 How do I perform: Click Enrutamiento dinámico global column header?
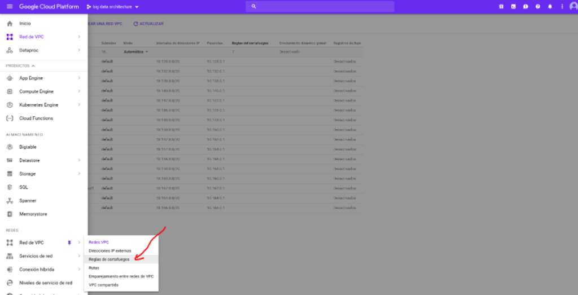click(x=303, y=43)
